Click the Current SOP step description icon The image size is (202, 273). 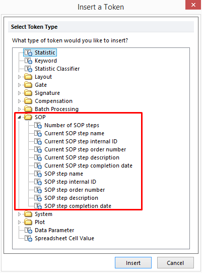(x=38, y=157)
